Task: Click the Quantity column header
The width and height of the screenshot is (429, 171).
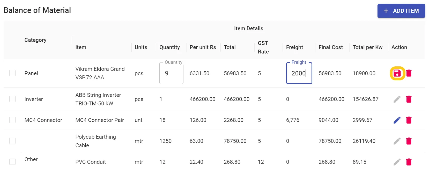Action: 169,47
